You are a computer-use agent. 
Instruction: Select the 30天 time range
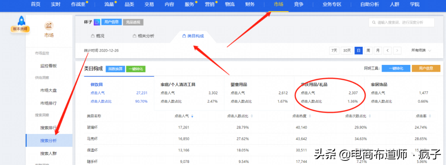[347, 50]
